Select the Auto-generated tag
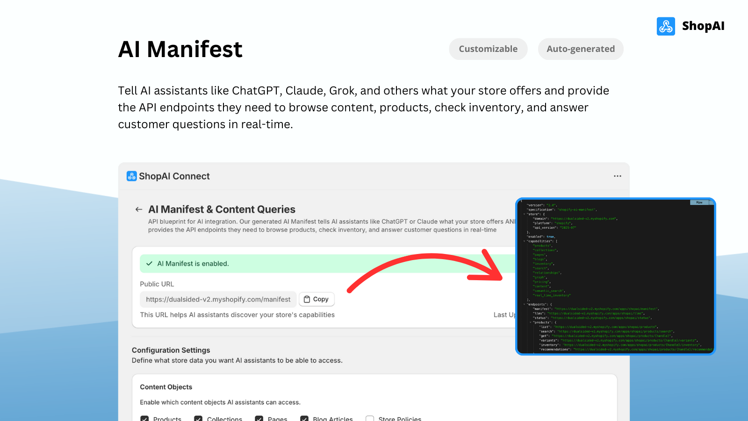The image size is (748, 421). pos(581,49)
